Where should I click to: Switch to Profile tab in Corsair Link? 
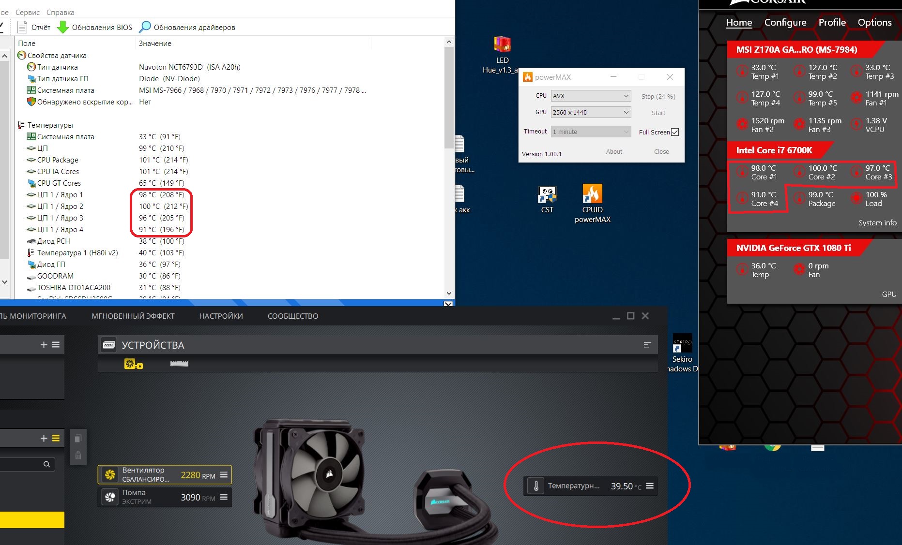(x=832, y=22)
